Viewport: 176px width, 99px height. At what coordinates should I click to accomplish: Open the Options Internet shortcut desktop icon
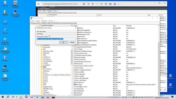pos(5,50)
